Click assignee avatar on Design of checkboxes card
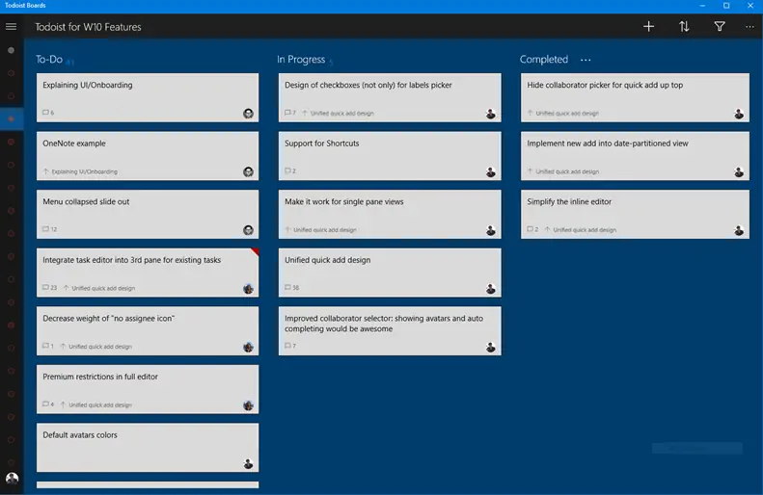Viewport: 763px width, 495px height. (x=490, y=114)
